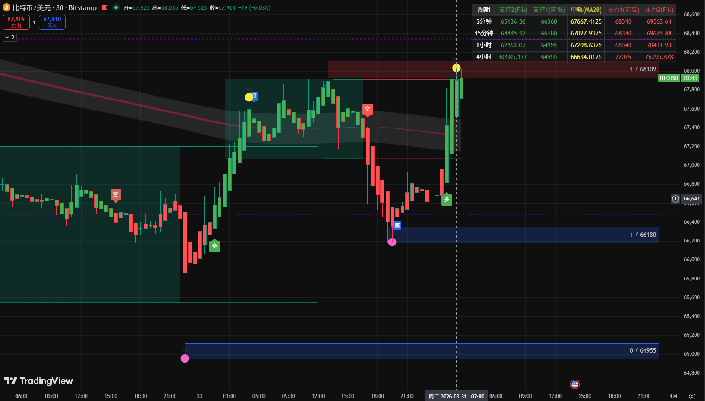Collapse the indicator legend showing 2
Screen dimensions: 705x401
pyautogui.click(x=10, y=38)
